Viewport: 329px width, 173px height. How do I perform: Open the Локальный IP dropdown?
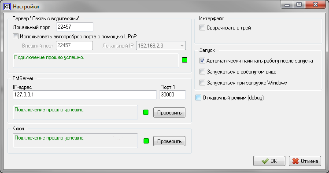click(161, 46)
